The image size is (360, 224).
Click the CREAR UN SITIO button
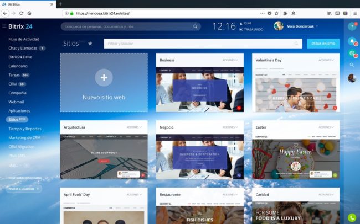click(x=323, y=44)
